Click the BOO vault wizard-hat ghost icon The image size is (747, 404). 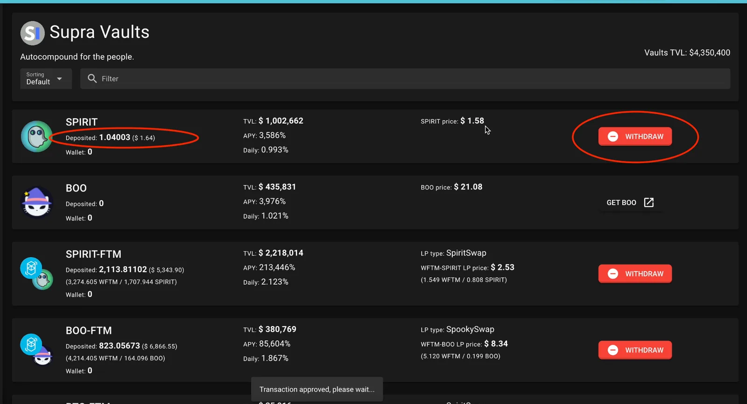click(x=37, y=202)
